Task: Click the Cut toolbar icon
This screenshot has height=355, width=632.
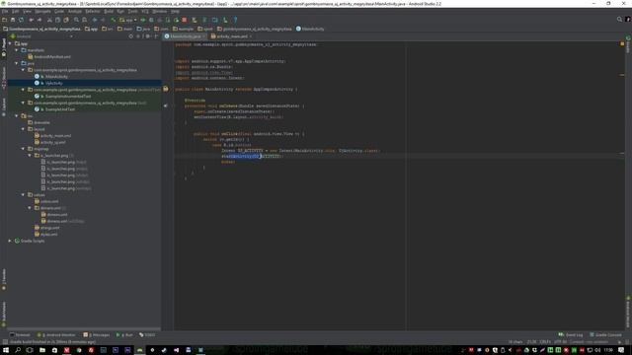Action: tap(49, 20)
